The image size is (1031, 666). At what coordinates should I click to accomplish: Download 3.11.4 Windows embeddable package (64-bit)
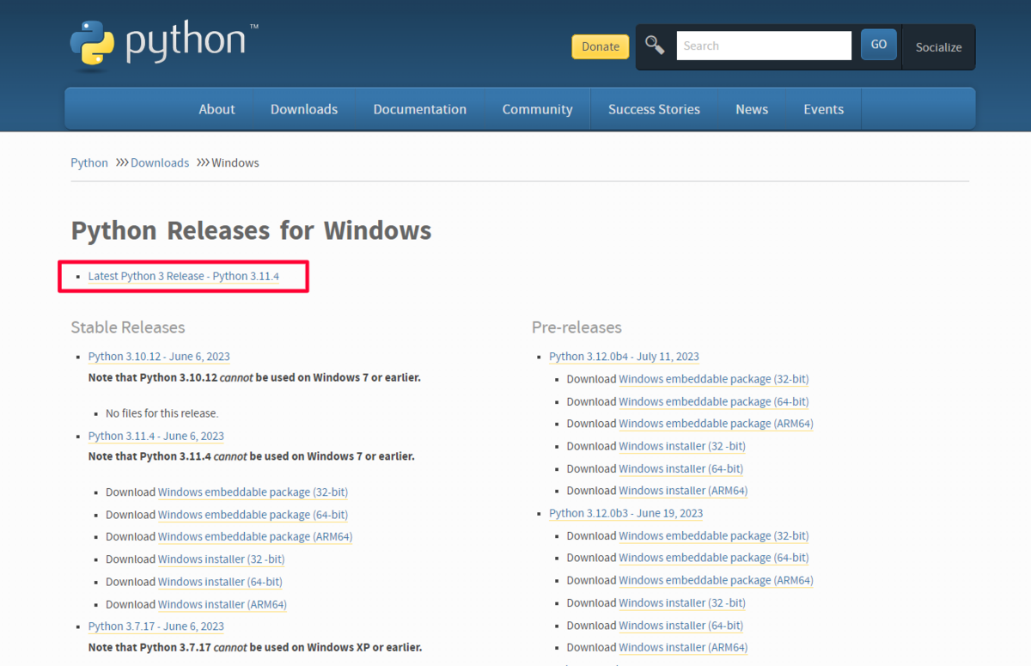(x=253, y=515)
